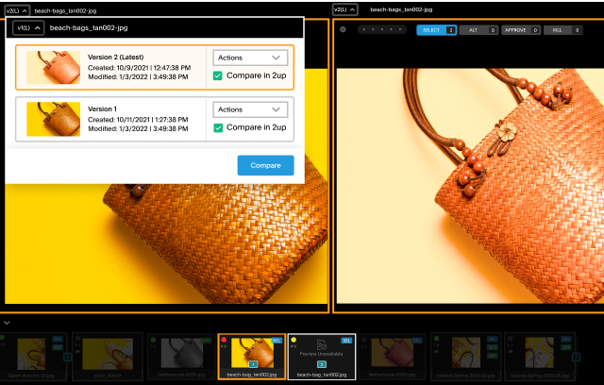Click the right pane beach-bags_tan002-jpg filename

click(401, 9)
